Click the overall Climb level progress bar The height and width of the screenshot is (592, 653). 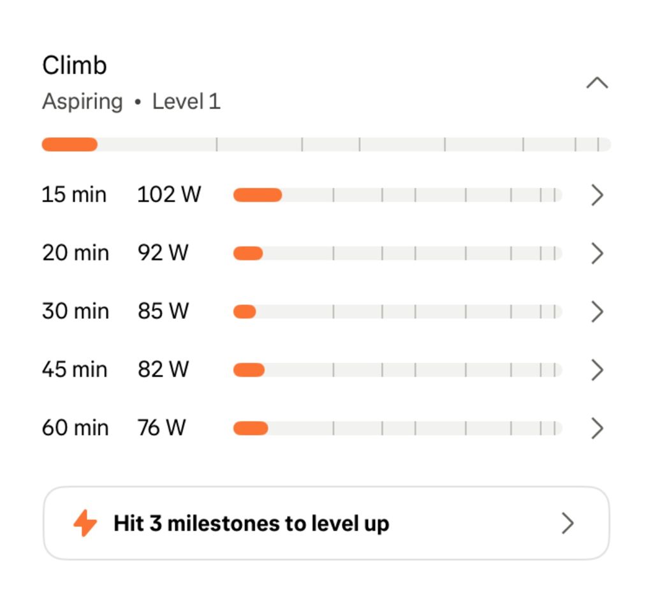(x=326, y=145)
